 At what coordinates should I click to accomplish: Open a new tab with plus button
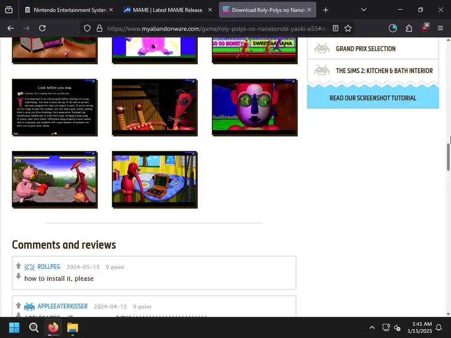[x=325, y=10]
